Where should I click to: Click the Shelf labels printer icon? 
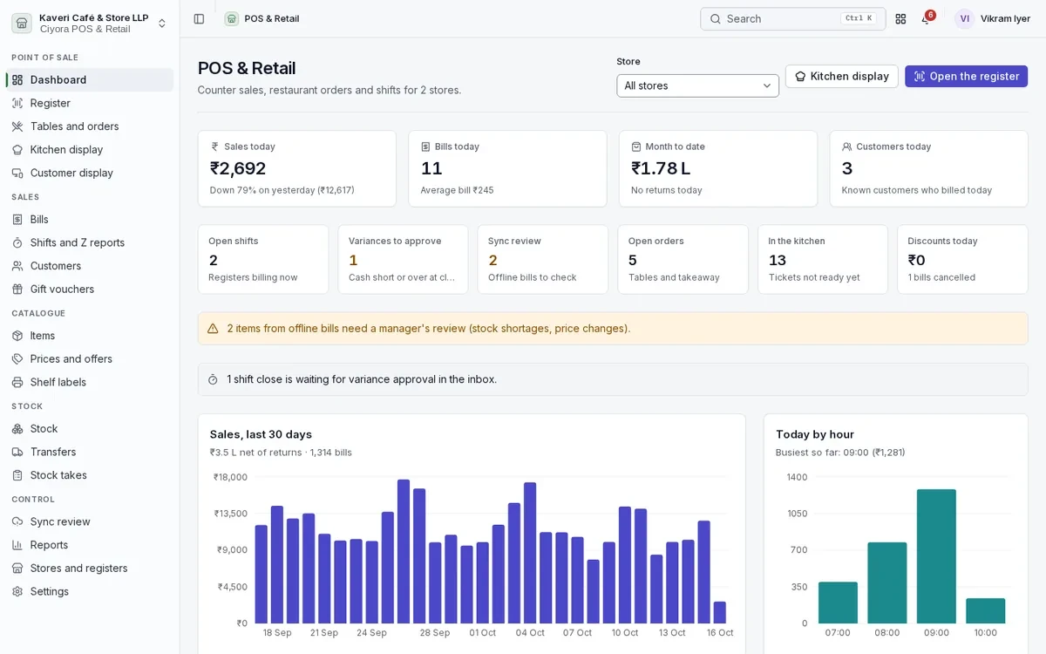17,382
